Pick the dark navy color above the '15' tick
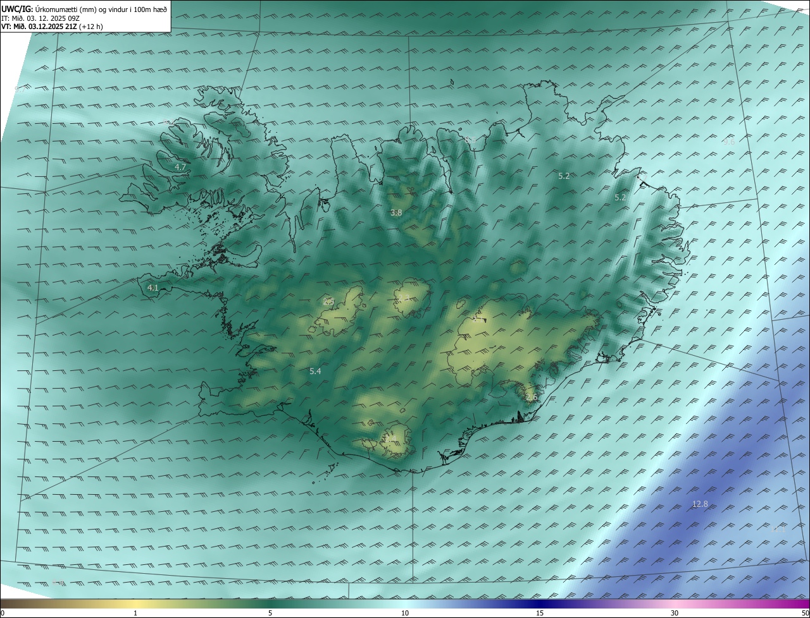 pos(540,604)
